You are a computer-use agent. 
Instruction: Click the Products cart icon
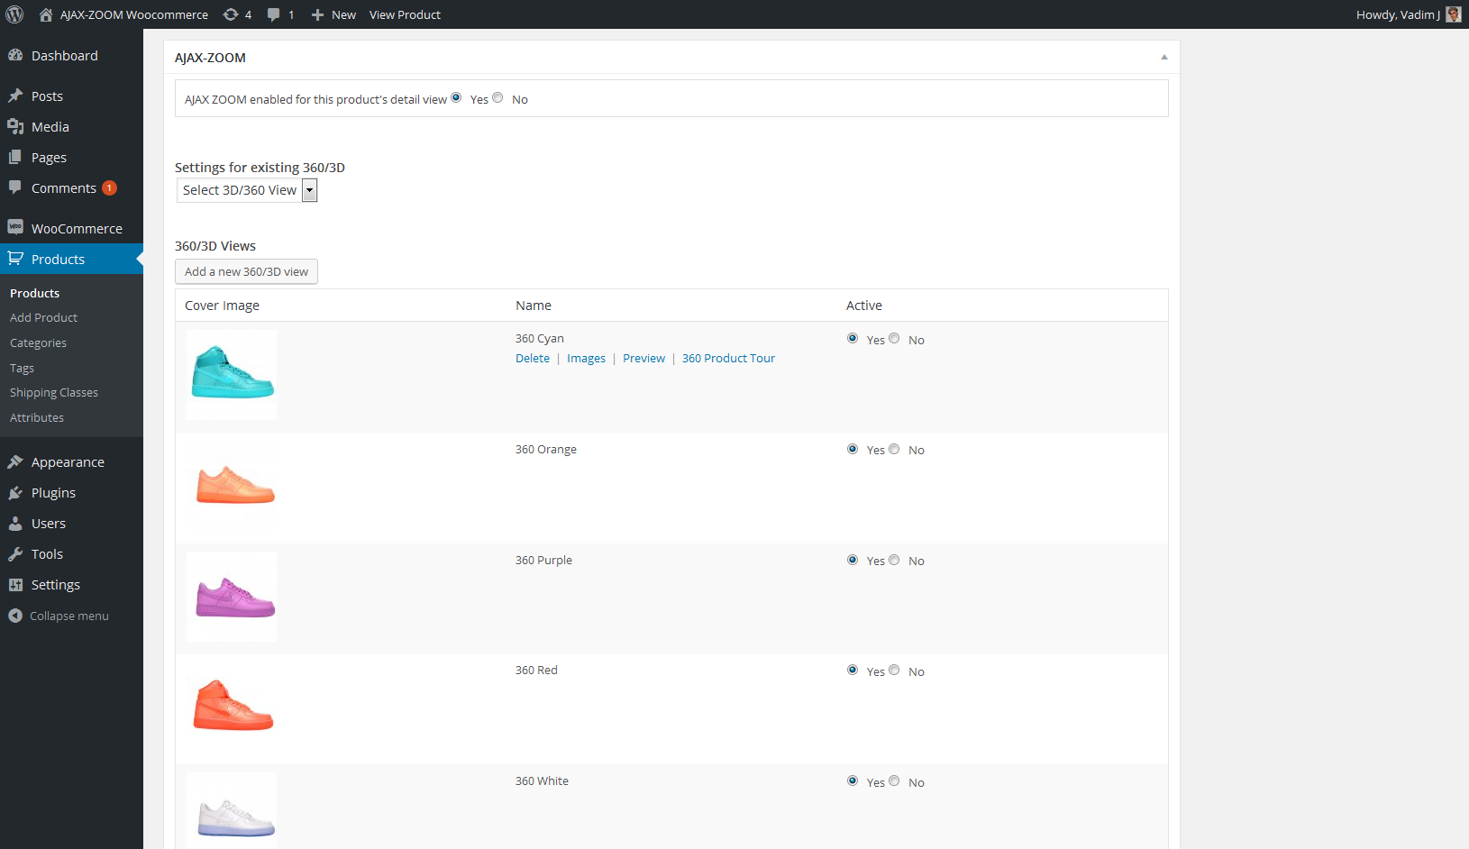15,259
